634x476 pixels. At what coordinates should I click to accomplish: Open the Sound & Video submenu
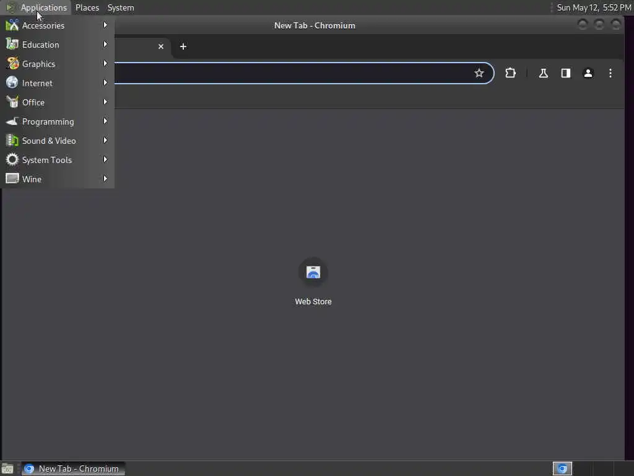57,141
